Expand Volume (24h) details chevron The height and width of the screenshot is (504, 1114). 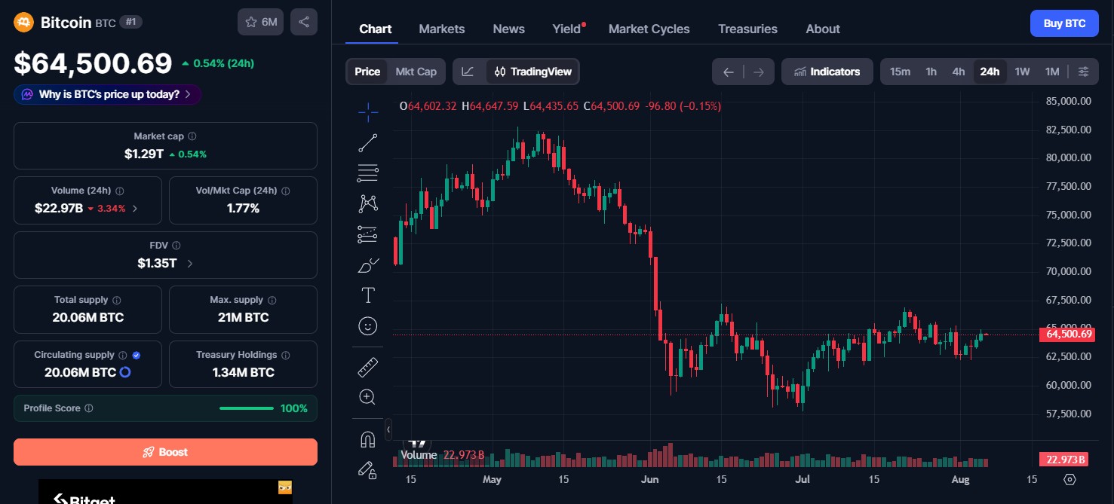pyautogui.click(x=135, y=209)
